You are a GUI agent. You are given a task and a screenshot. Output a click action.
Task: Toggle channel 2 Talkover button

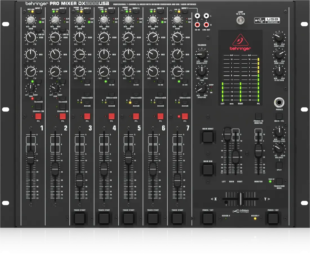63,98
